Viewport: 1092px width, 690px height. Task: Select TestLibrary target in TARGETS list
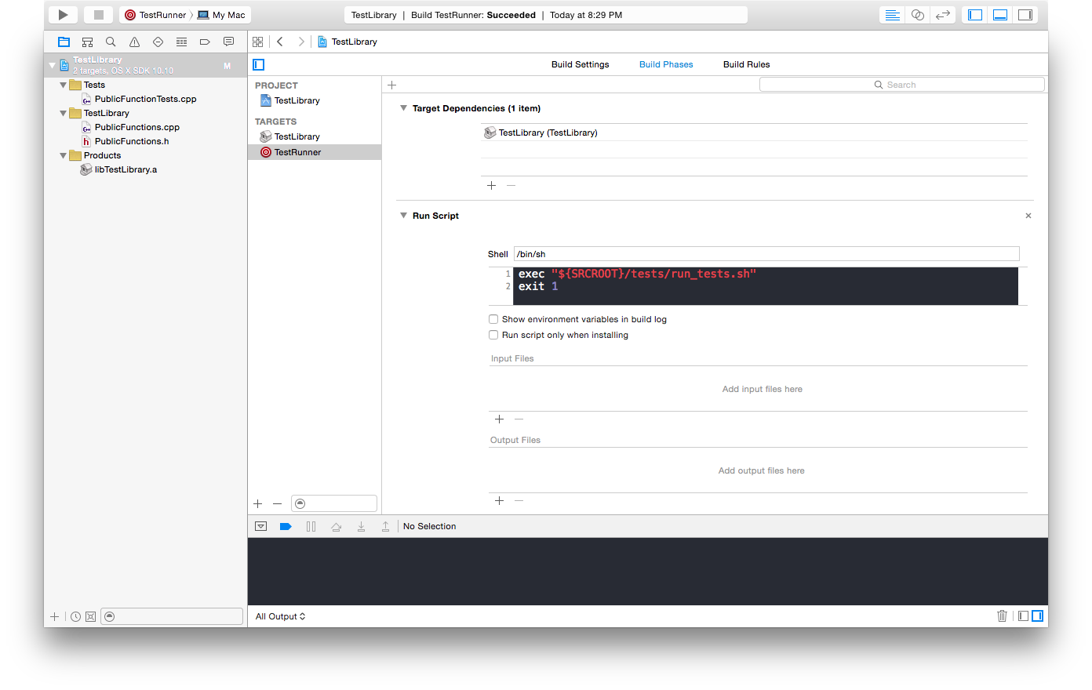coord(315,136)
